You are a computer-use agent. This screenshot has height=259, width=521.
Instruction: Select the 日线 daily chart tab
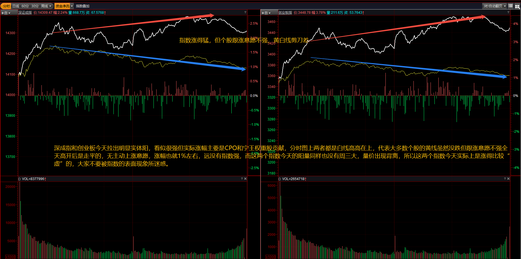[x=16, y=6]
